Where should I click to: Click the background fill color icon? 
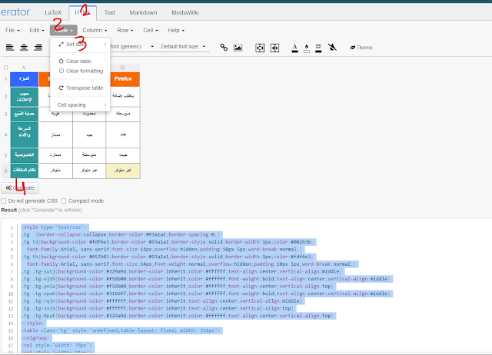click(x=307, y=47)
